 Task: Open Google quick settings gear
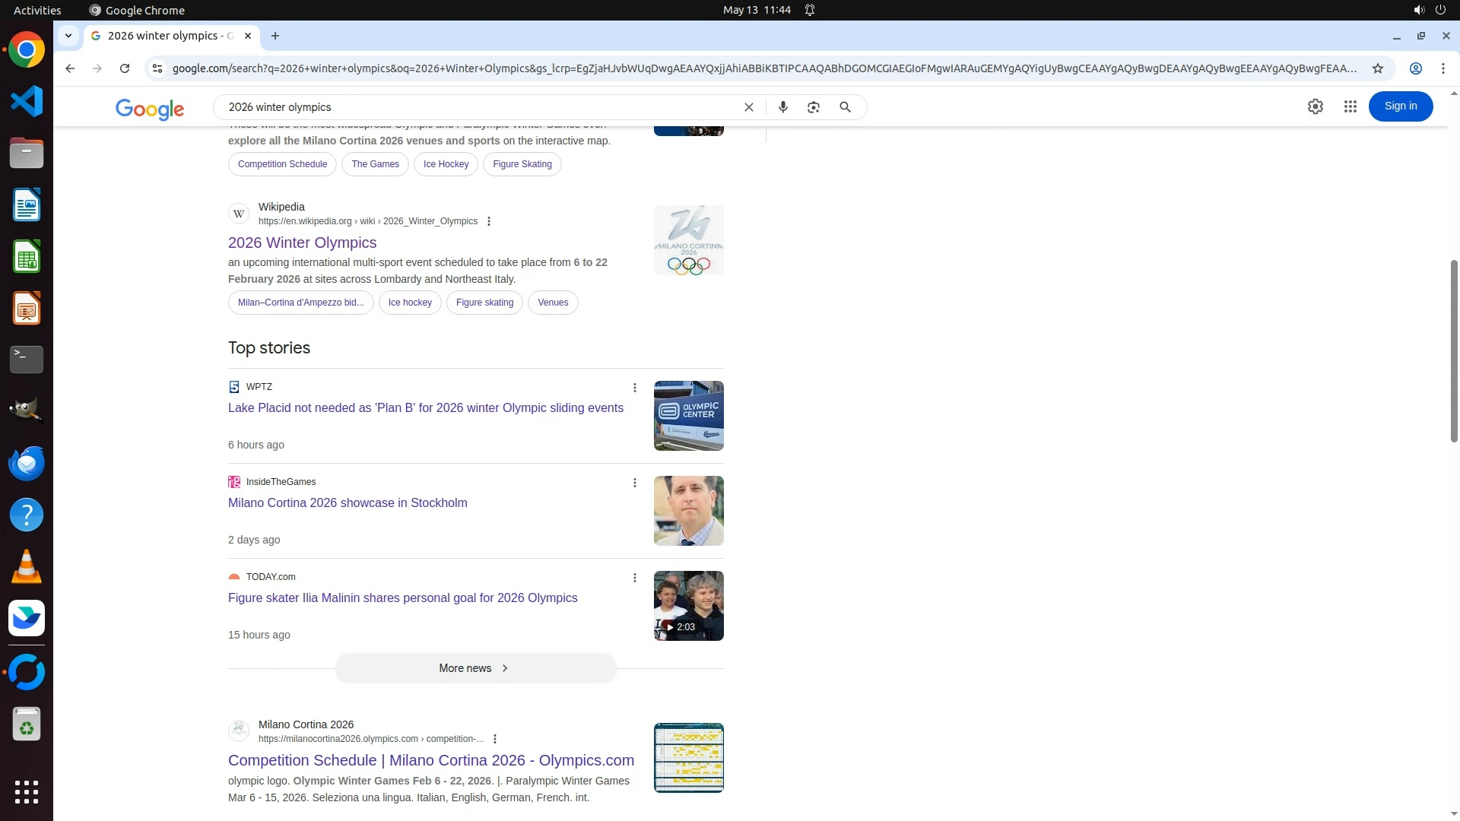point(1315,106)
